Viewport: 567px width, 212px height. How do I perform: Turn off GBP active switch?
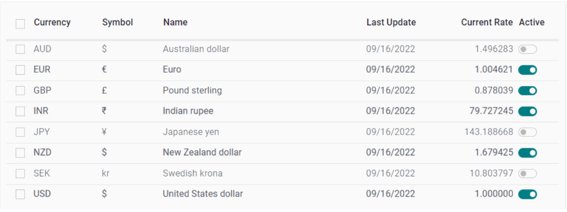527,91
